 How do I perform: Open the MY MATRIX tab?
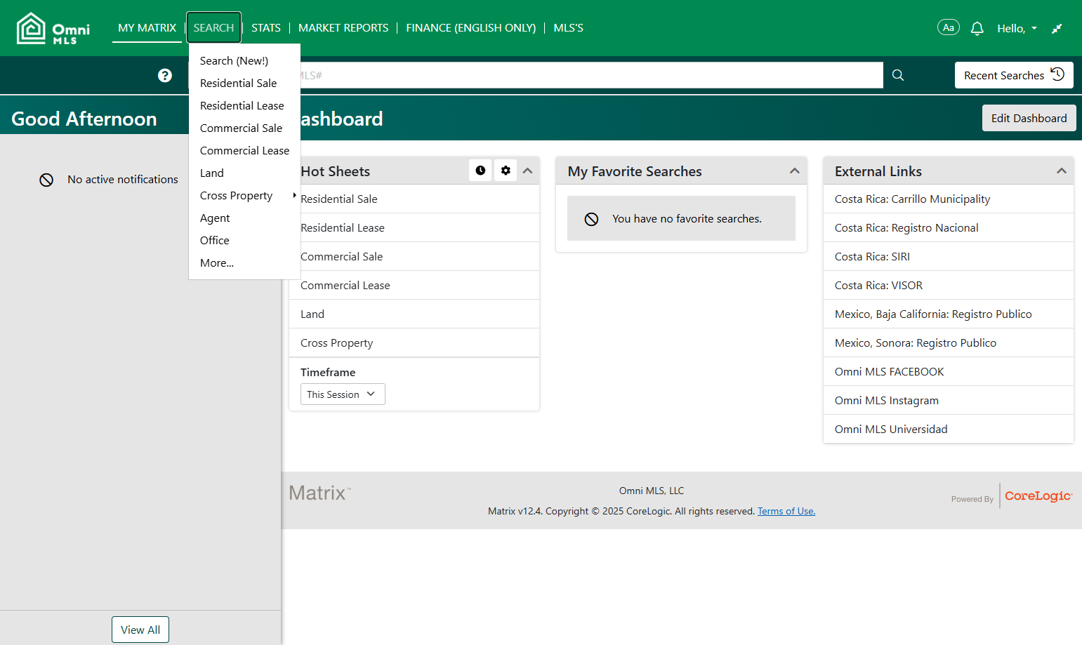[x=147, y=28]
